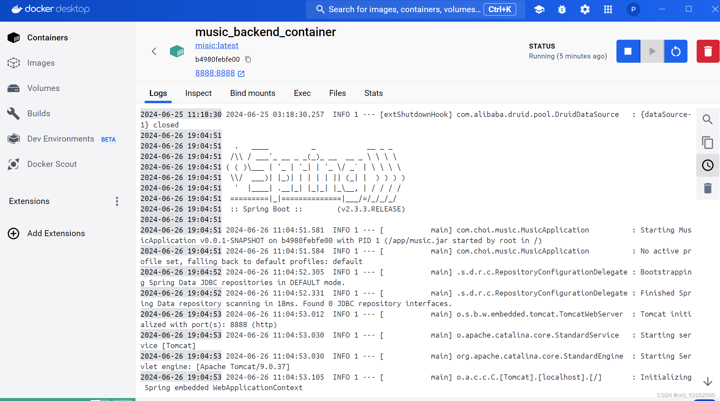
Task: Click the Docker Desktop logo
Action: [x=51, y=9]
